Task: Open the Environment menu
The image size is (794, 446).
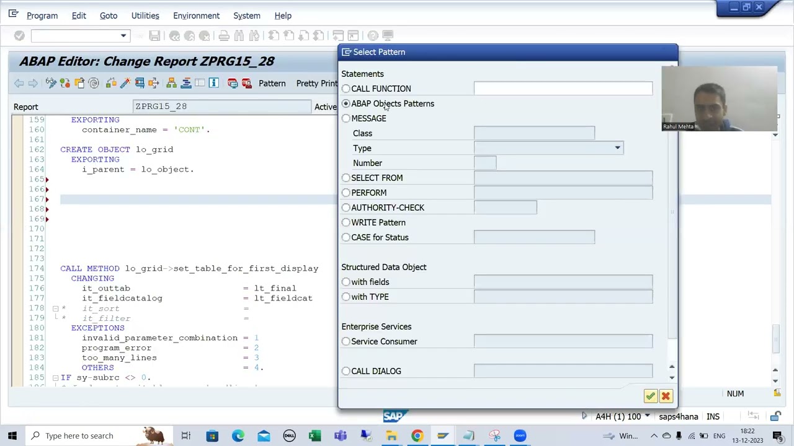Action: coord(196,15)
